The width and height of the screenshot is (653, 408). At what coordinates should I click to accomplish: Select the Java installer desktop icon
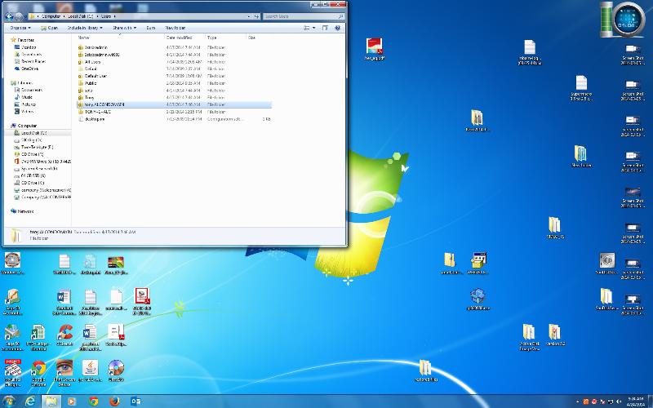click(x=91, y=370)
